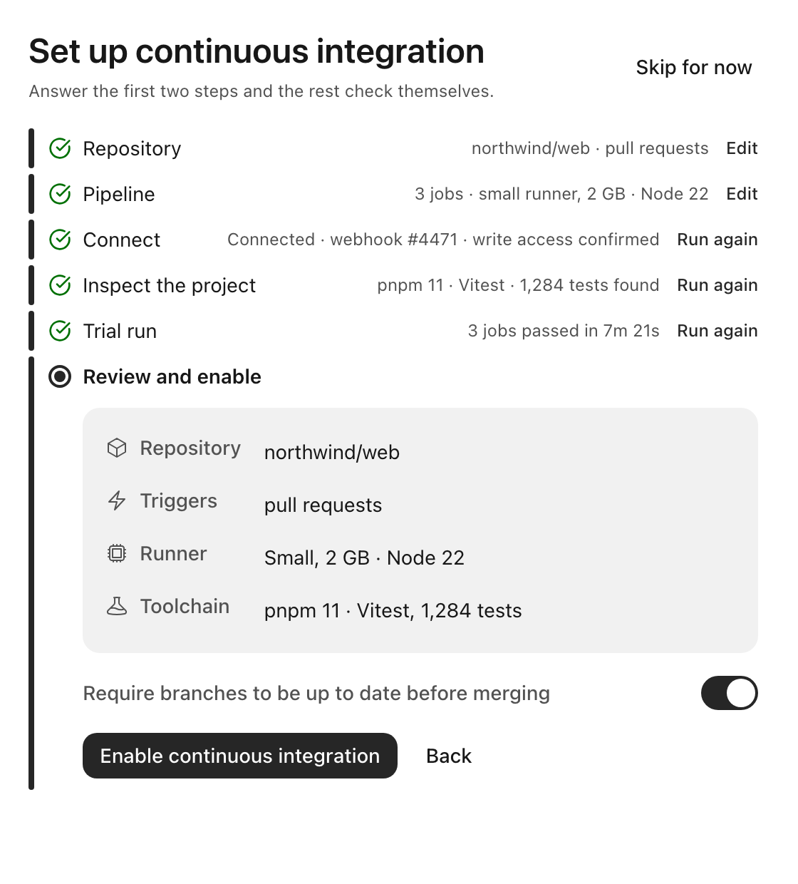Edit the Repository step
Screen dimensions: 798x884
[x=742, y=148]
